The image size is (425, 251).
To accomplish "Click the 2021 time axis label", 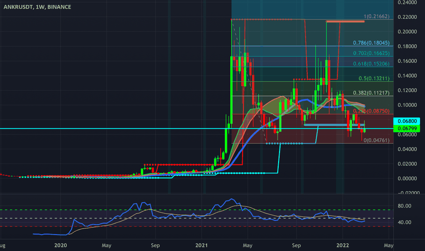I will 202,246.
